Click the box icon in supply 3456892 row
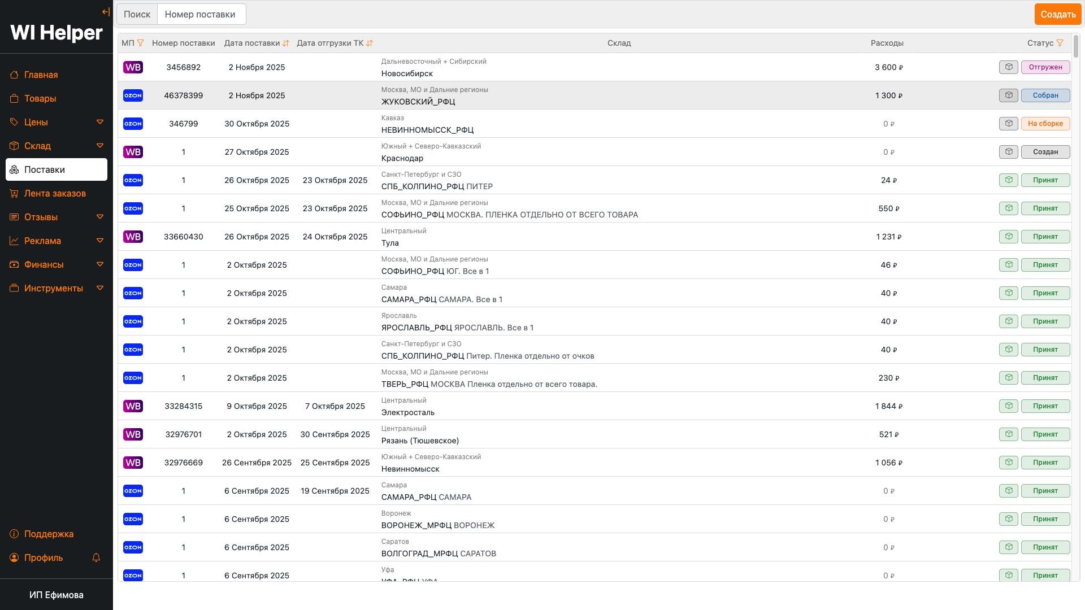The image size is (1085, 610). 1008,67
